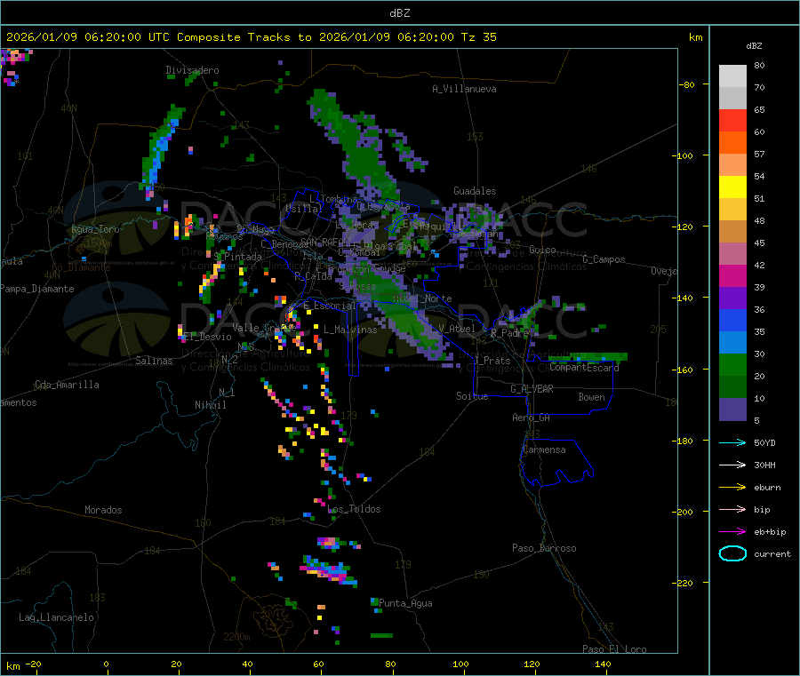
Task: Pick the bright green swatch above the 20 label
Action: pos(732,364)
